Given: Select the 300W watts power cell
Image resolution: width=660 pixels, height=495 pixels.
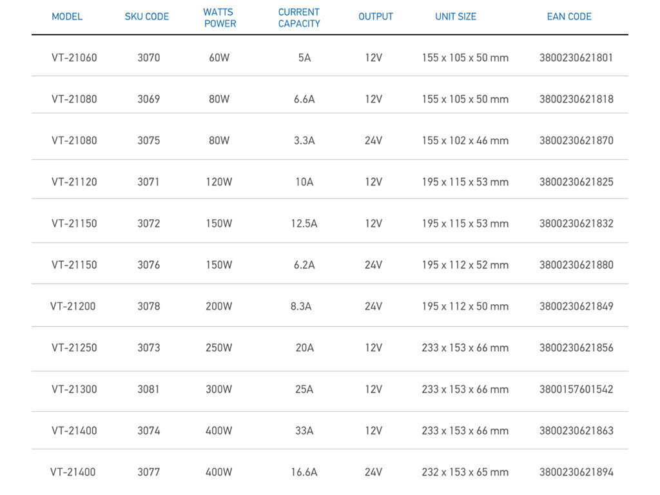Looking at the screenshot, I should tap(219, 389).
